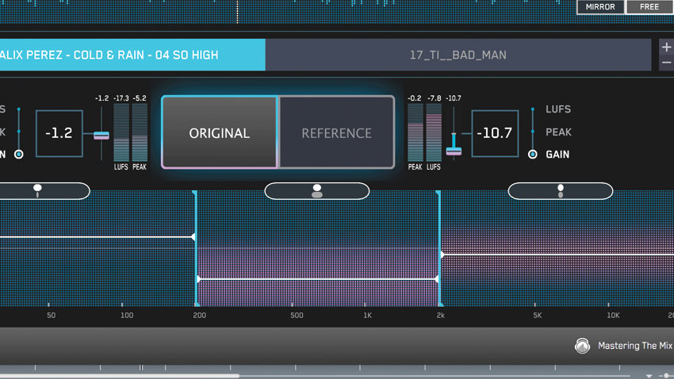Screen dimensions: 674x379
Task: Click the low band solo pill icon
Action: coord(37,191)
